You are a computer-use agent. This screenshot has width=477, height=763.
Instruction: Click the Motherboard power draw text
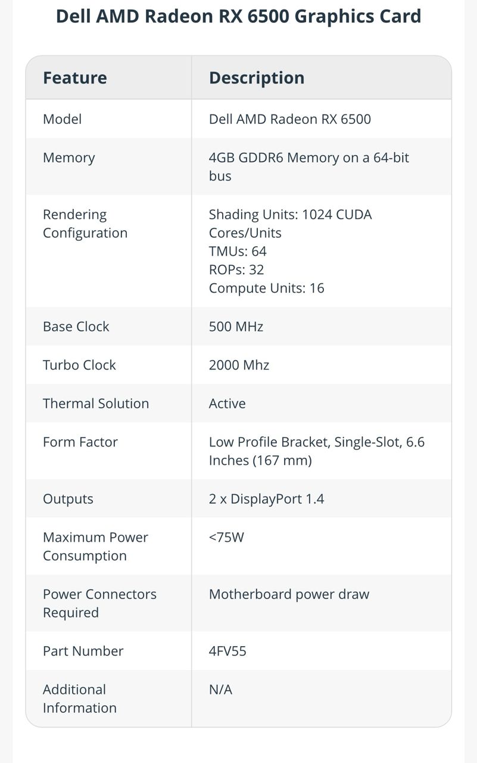point(289,594)
